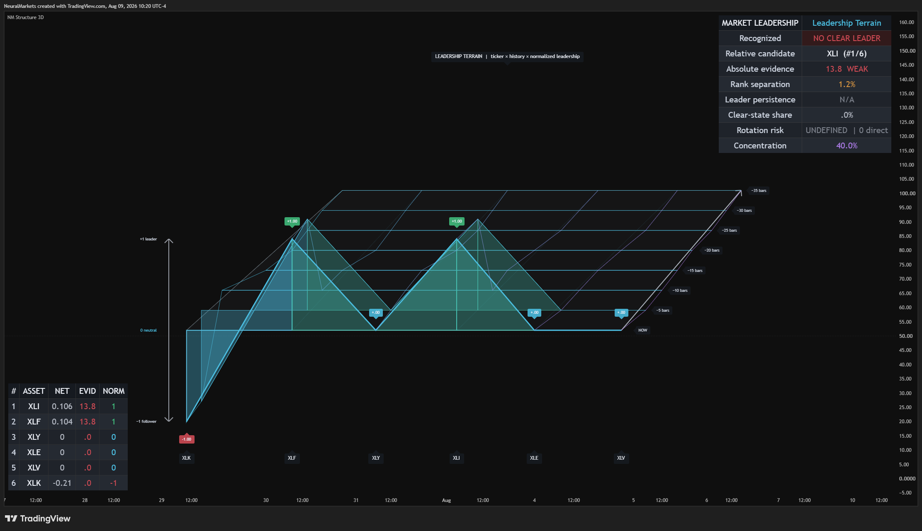Click the +.00 marker at XLV
This screenshot has height=531, width=922.
click(621, 313)
